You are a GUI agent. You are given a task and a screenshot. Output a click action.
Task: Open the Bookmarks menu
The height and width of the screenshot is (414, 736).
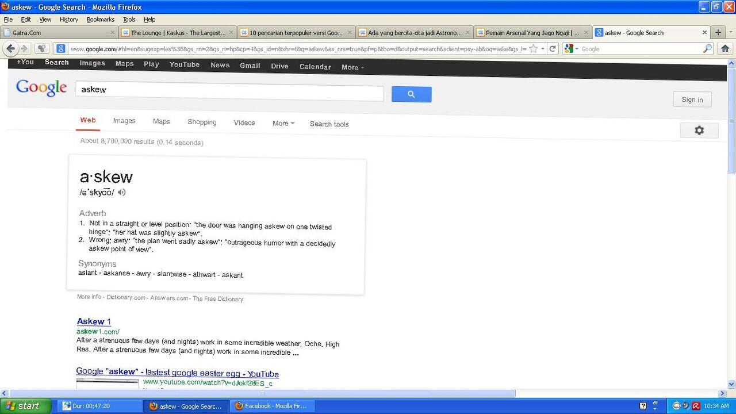pos(101,20)
